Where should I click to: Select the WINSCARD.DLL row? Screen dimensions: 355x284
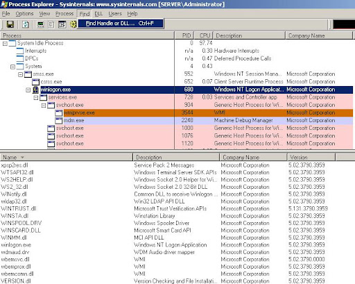[x=168, y=231]
